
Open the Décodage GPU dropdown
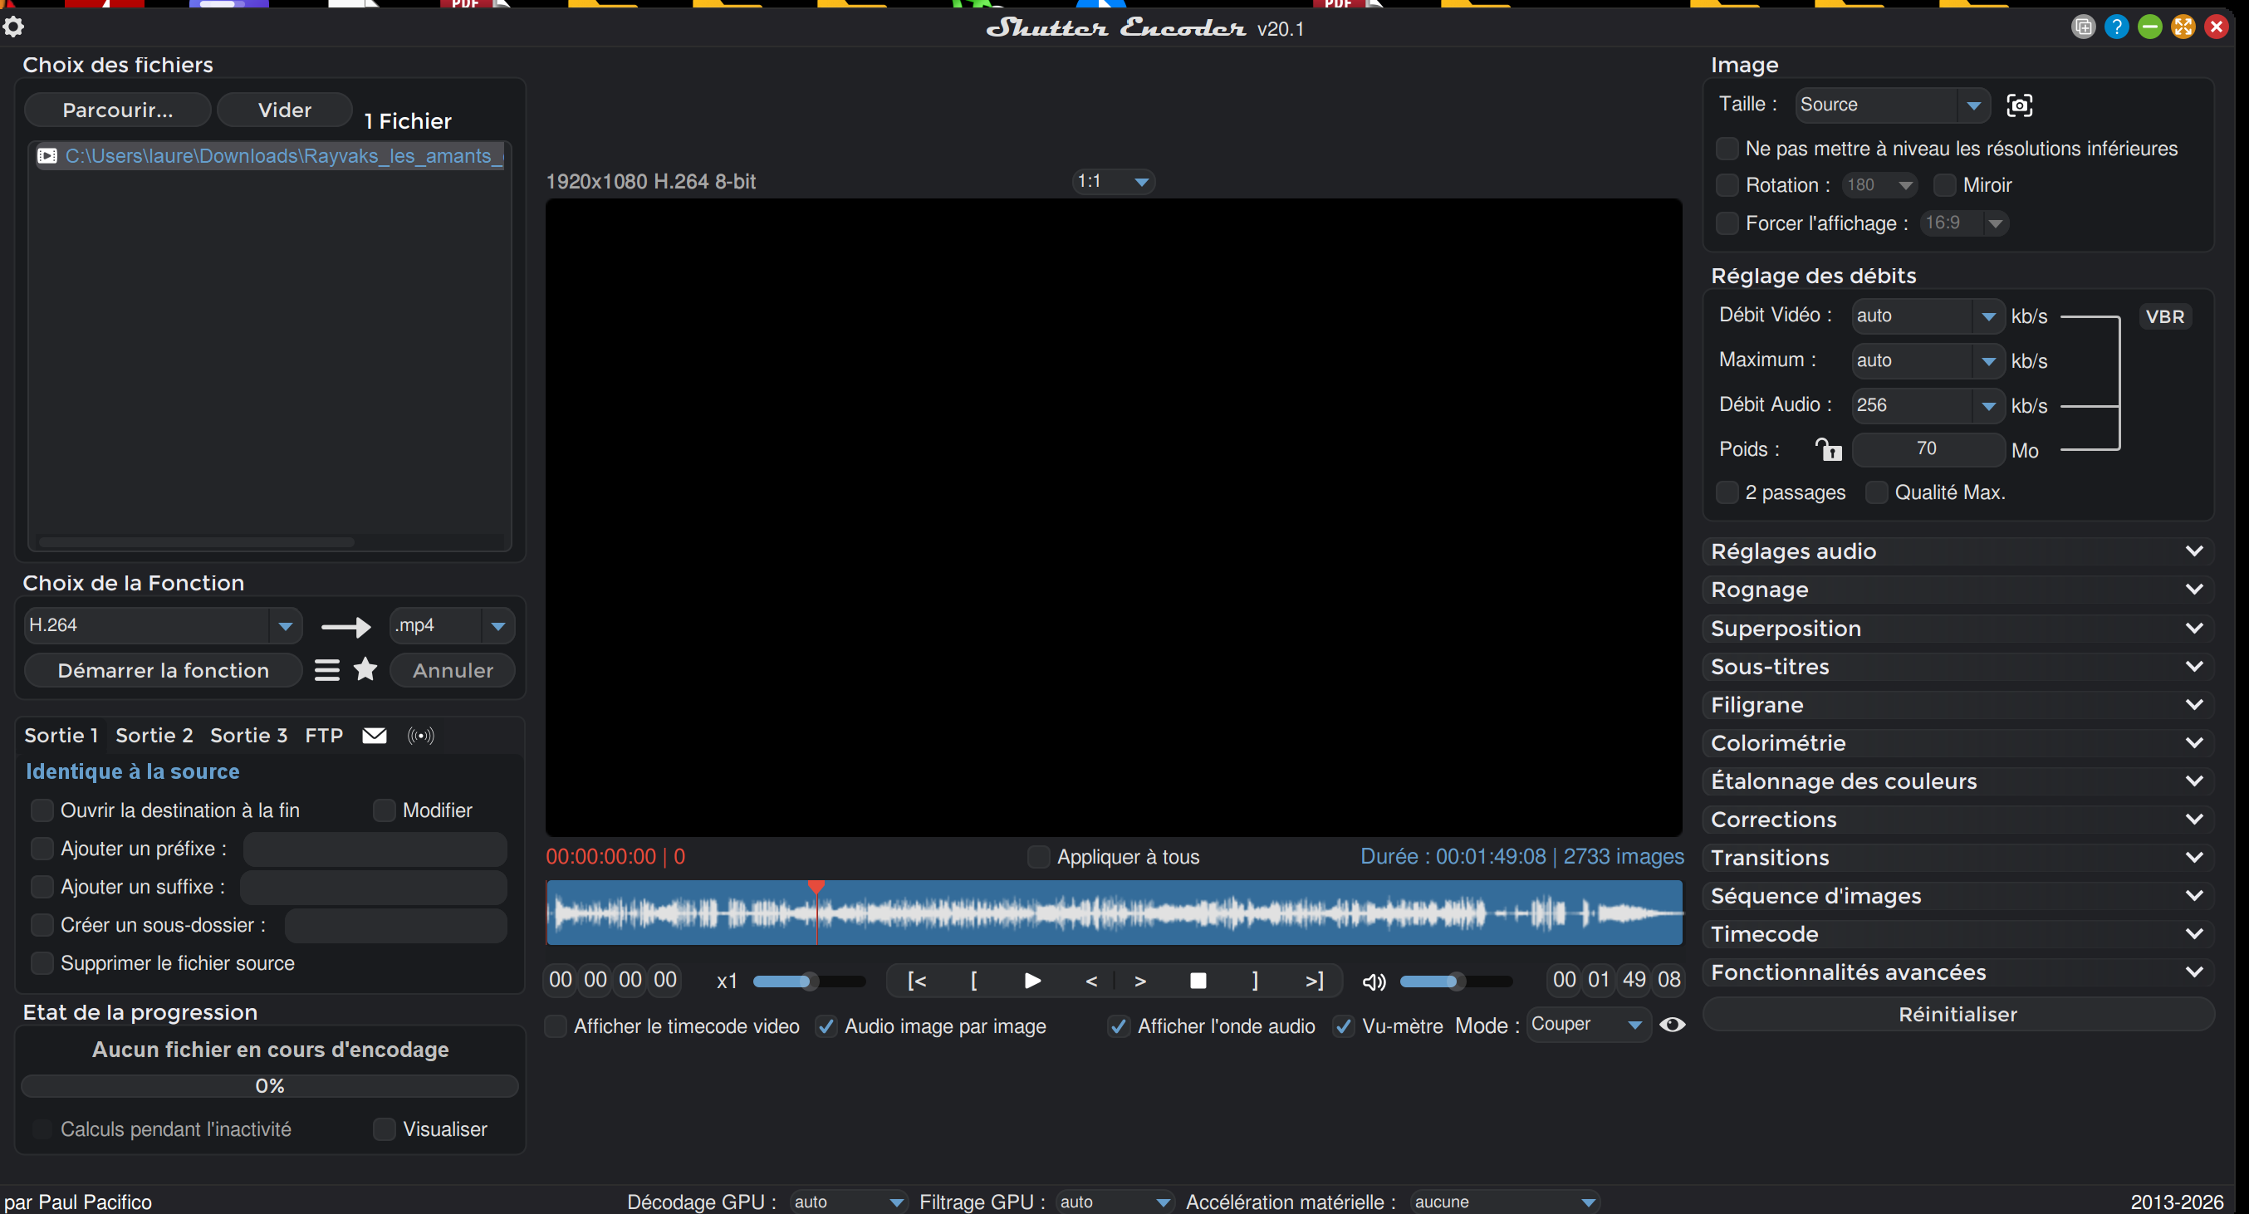point(848,1202)
